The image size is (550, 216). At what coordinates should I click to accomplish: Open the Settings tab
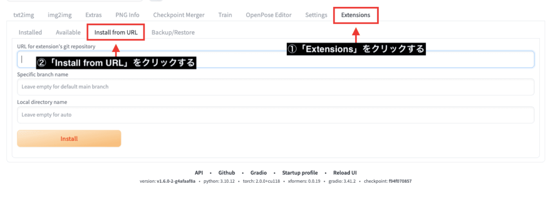(316, 14)
